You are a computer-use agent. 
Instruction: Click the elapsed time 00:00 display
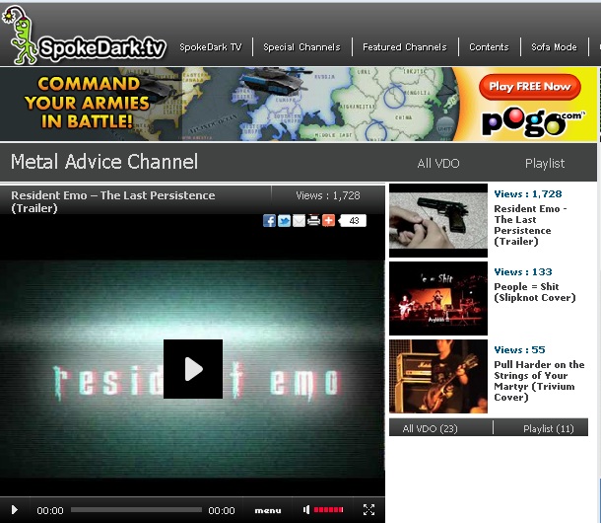[50, 510]
